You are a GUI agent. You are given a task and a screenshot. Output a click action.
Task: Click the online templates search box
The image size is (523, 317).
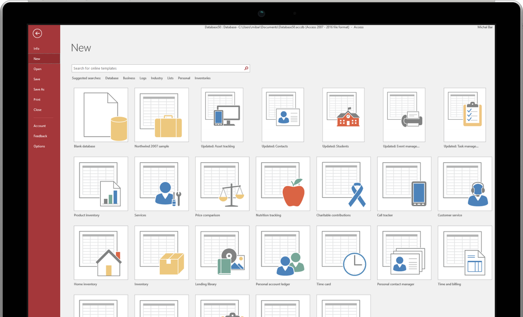click(153, 68)
